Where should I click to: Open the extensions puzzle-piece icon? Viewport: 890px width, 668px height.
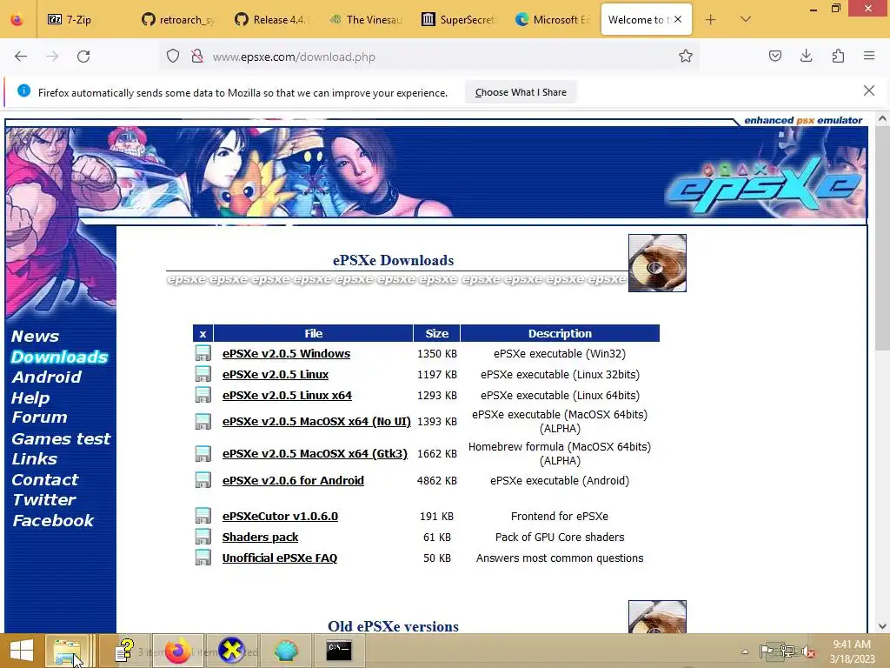[839, 56]
